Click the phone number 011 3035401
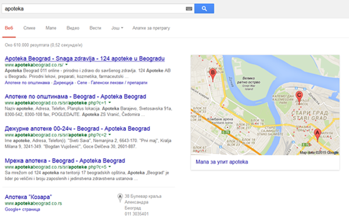Screen dimensions: 349x218 (137, 214)
